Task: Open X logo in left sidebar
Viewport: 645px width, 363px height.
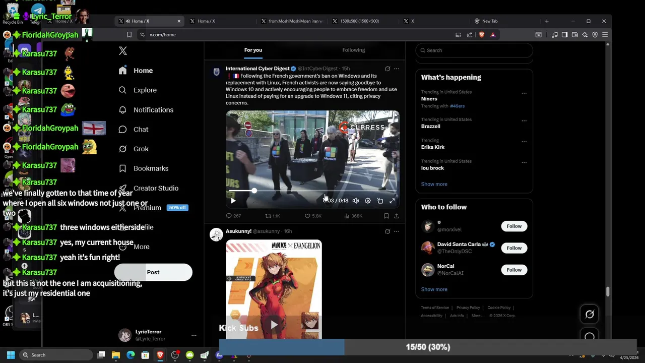Action: pos(123,51)
